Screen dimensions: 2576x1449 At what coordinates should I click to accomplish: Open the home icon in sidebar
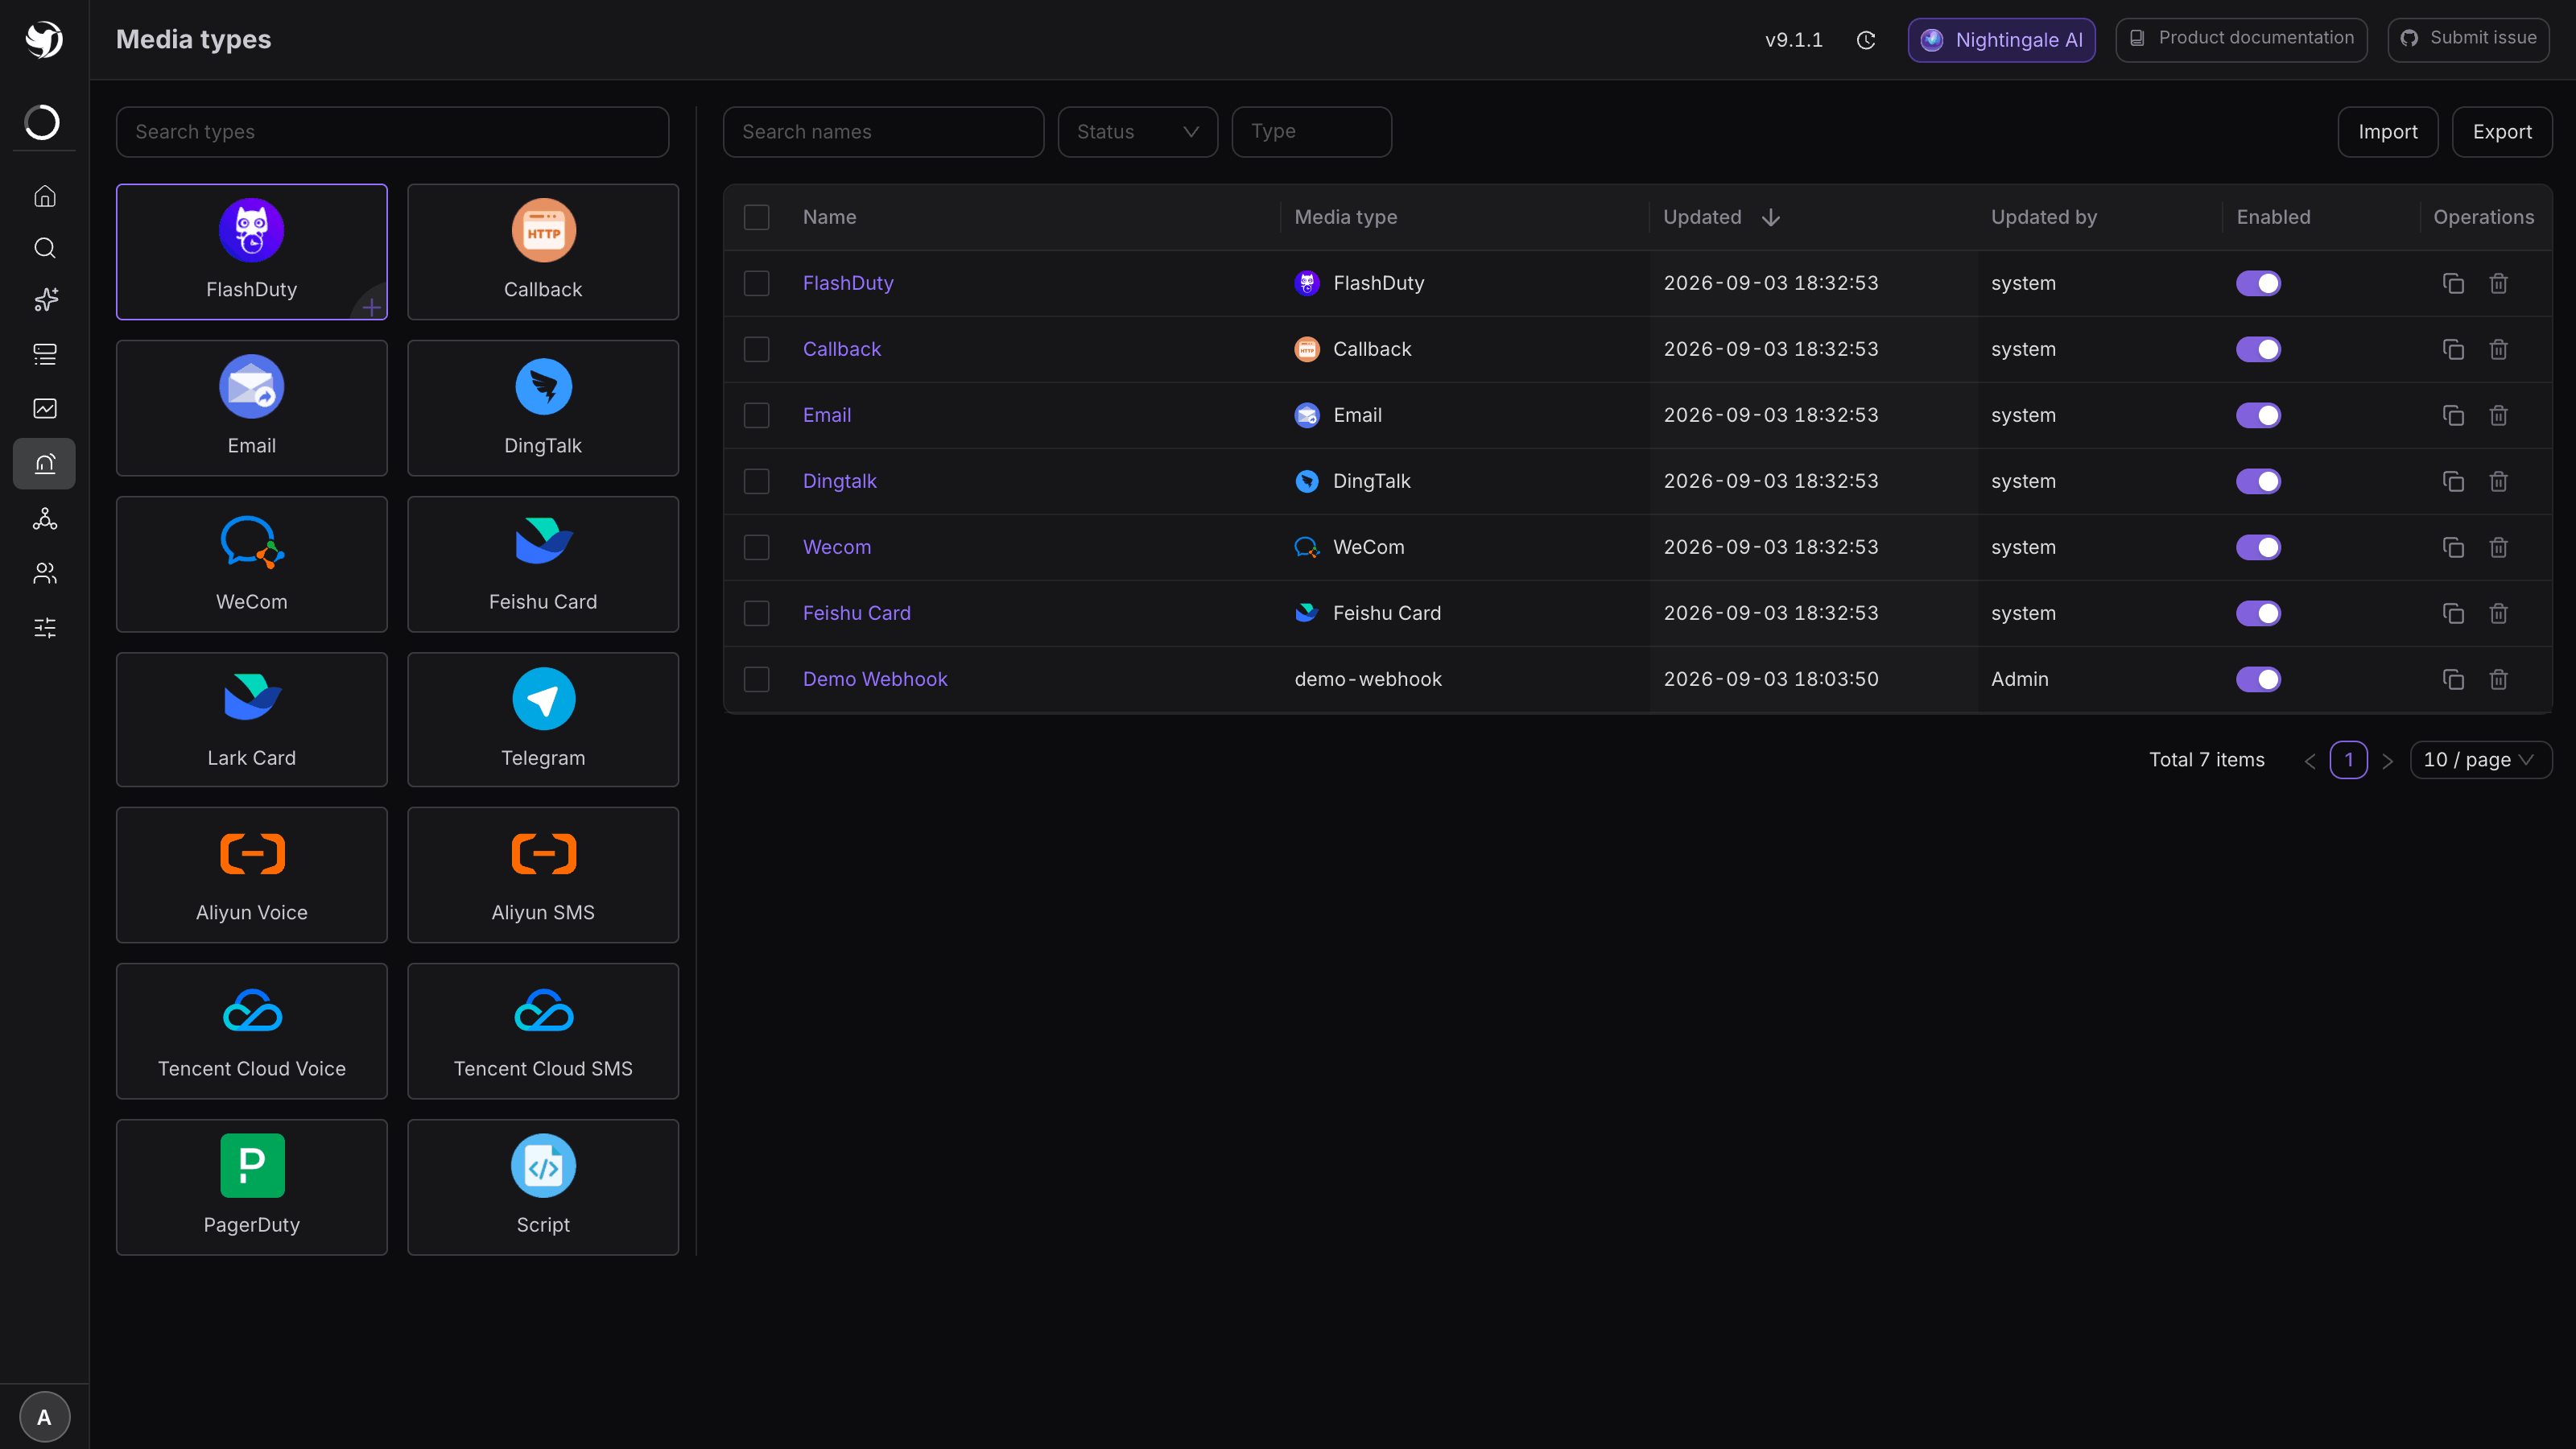tap(44, 196)
